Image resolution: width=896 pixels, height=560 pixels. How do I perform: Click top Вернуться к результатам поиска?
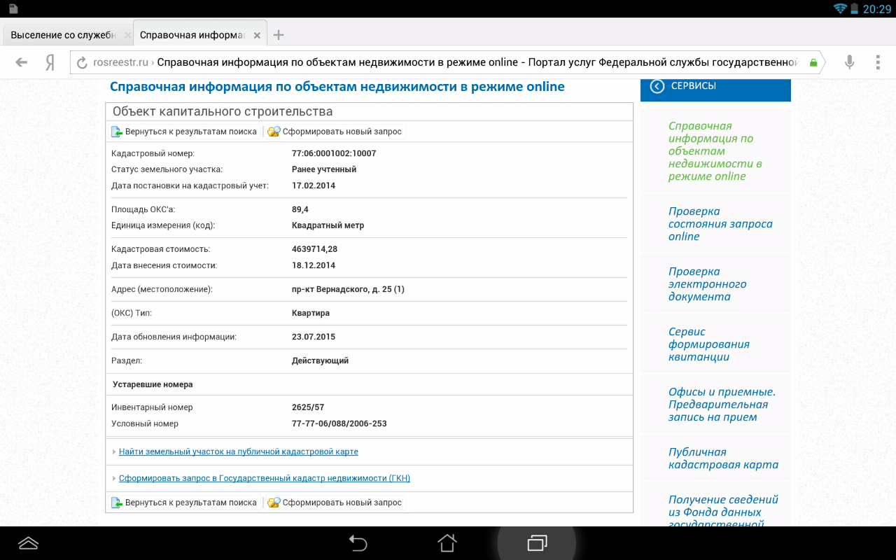click(190, 132)
